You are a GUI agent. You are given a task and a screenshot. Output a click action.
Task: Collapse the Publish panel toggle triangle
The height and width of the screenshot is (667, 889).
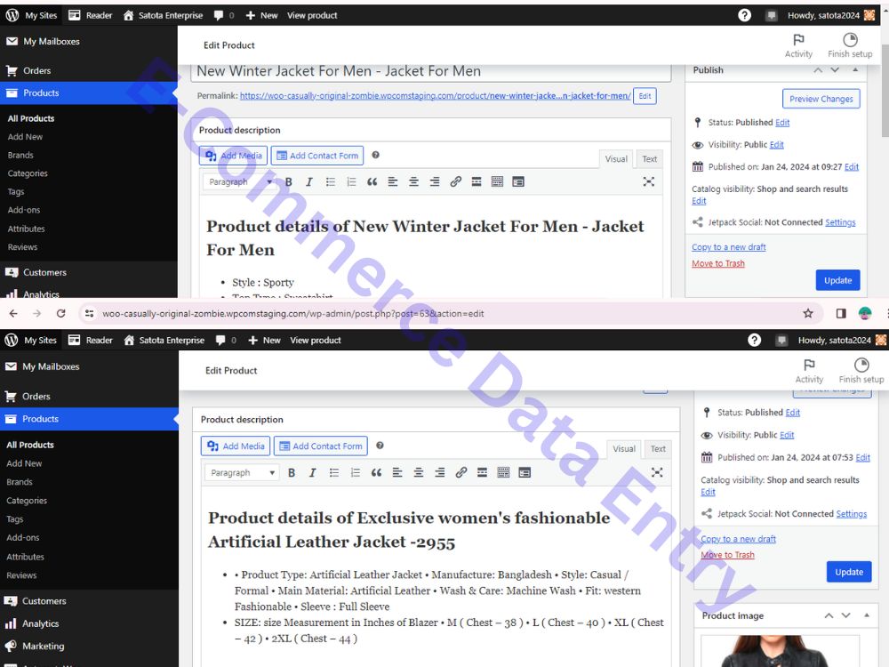[855, 69]
